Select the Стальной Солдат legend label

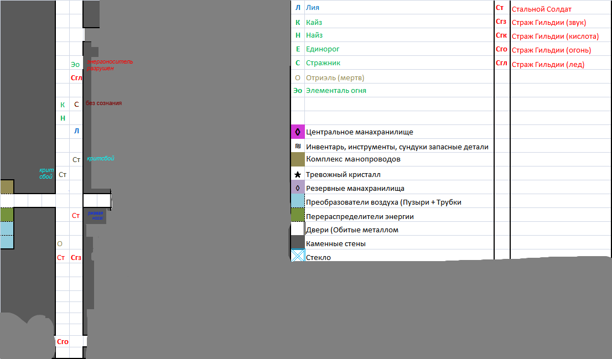[x=541, y=9]
